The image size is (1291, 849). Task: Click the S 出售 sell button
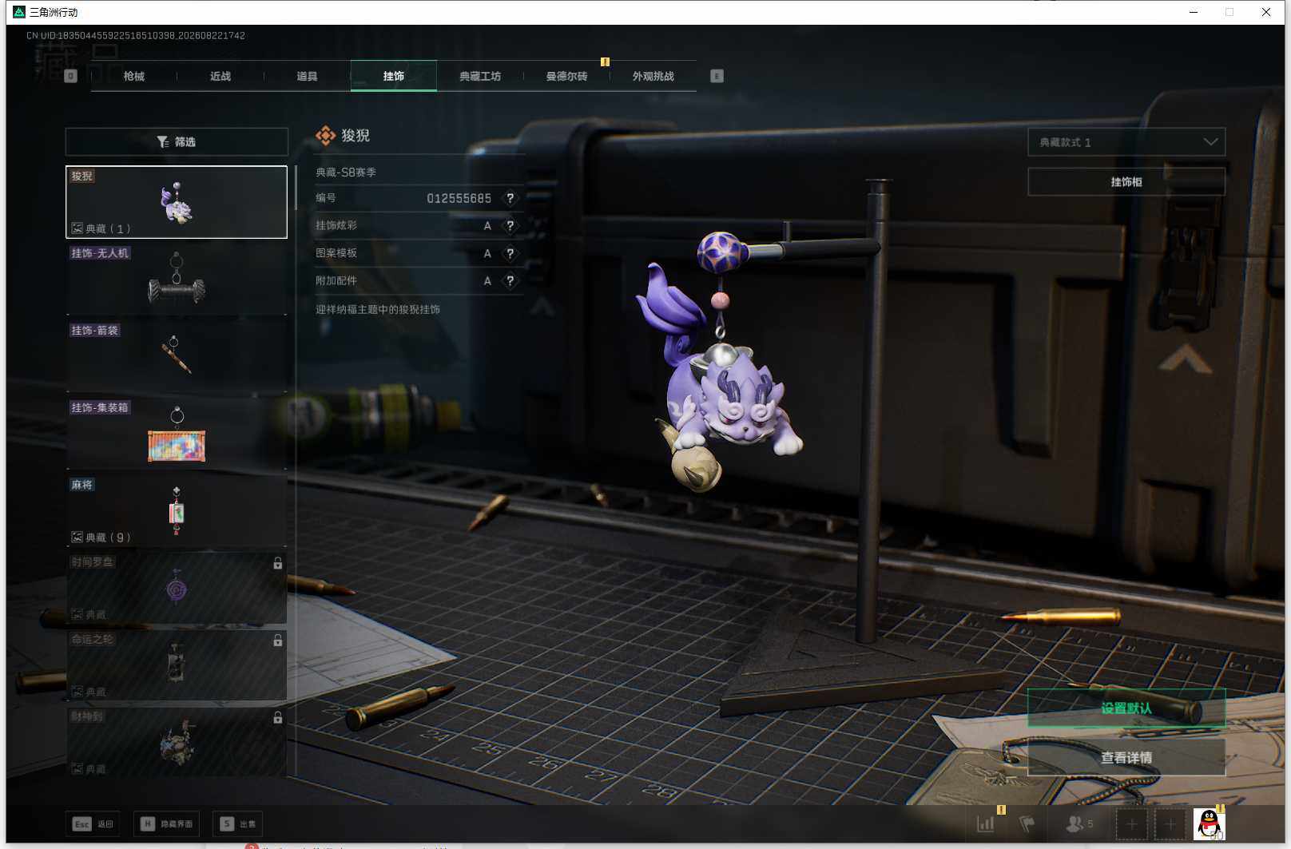pyautogui.click(x=238, y=824)
